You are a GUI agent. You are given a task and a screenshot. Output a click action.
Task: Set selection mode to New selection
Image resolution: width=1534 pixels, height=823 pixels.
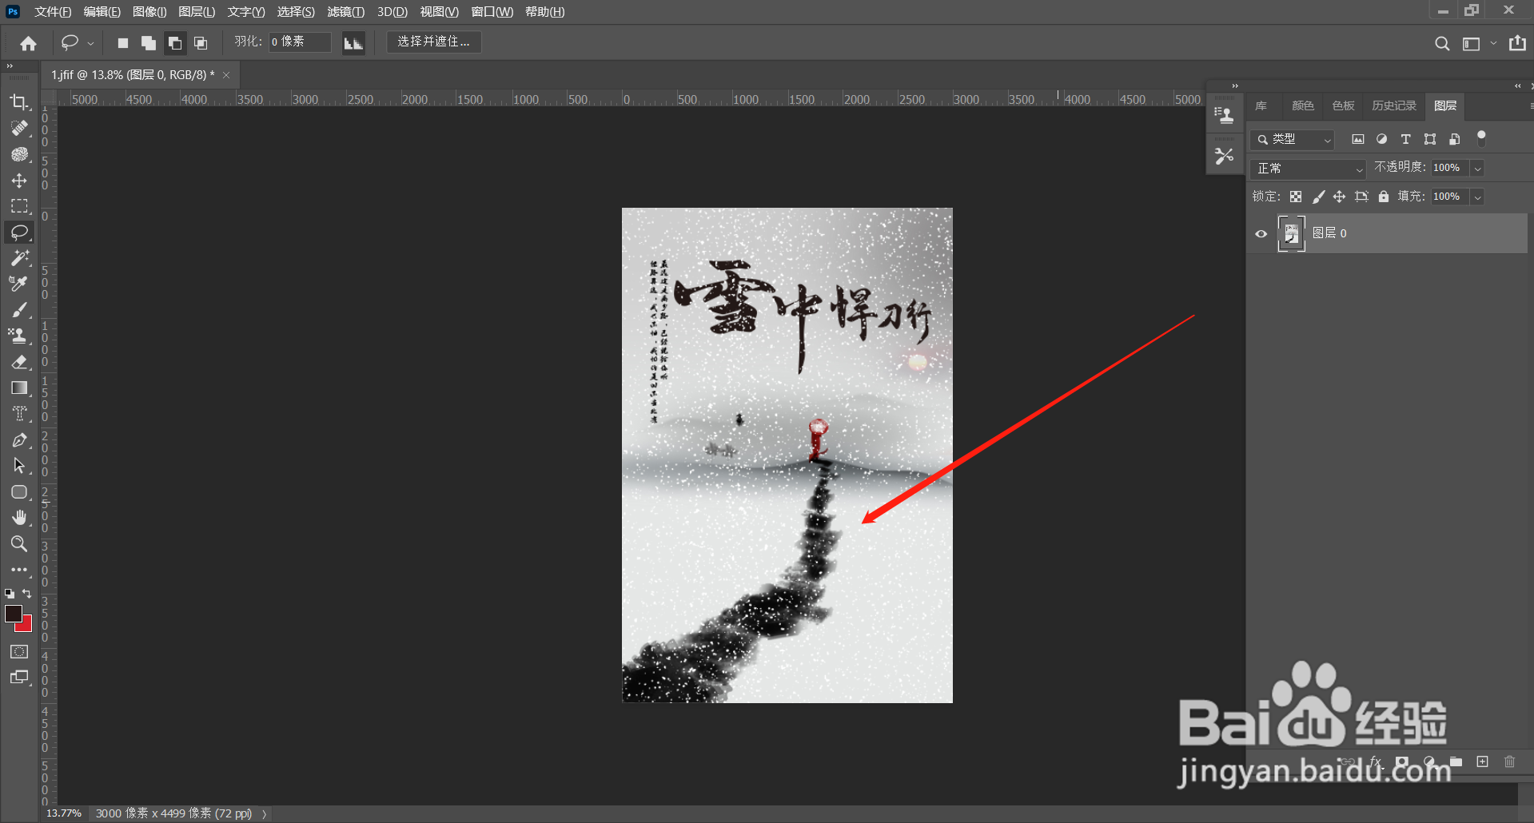coord(122,43)
